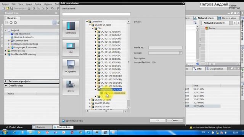Click the Delete X toolbar icon
The width and height of the screenshot is (244, 137).
tap(47, 8)
